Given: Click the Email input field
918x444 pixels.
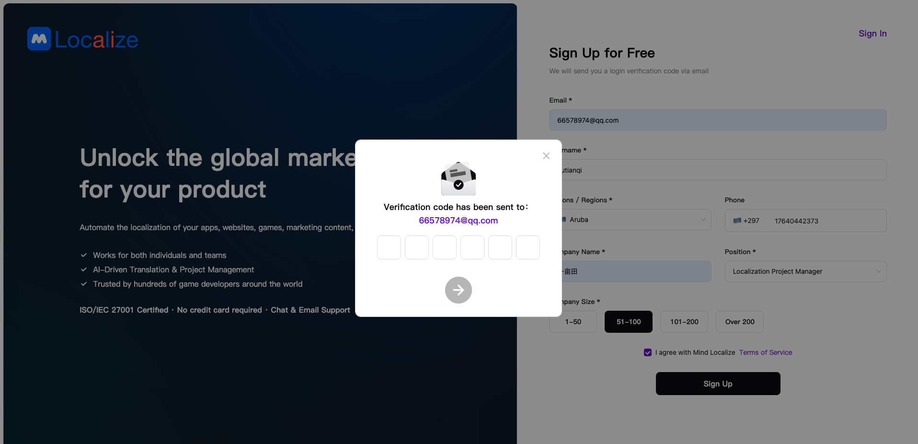Looking at the screenshot, I should (x=717, y=120).
